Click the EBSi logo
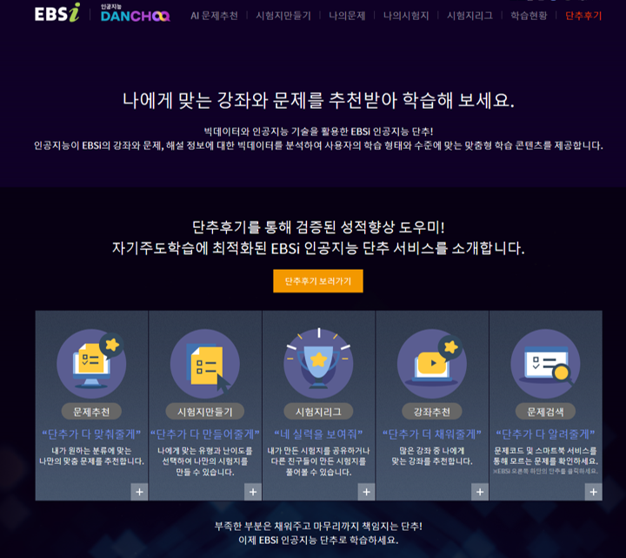Image resolution: width=626 pixels, height=558 pixels. [57, 13]
